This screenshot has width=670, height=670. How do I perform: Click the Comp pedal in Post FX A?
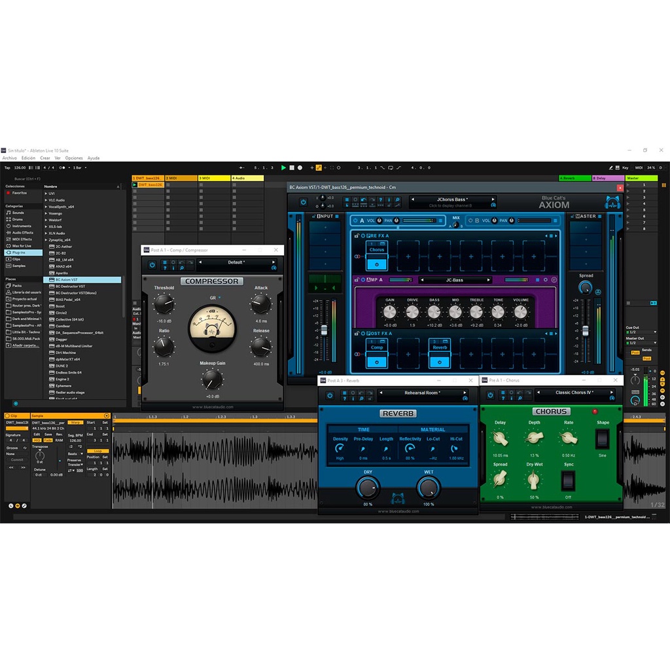376,353
